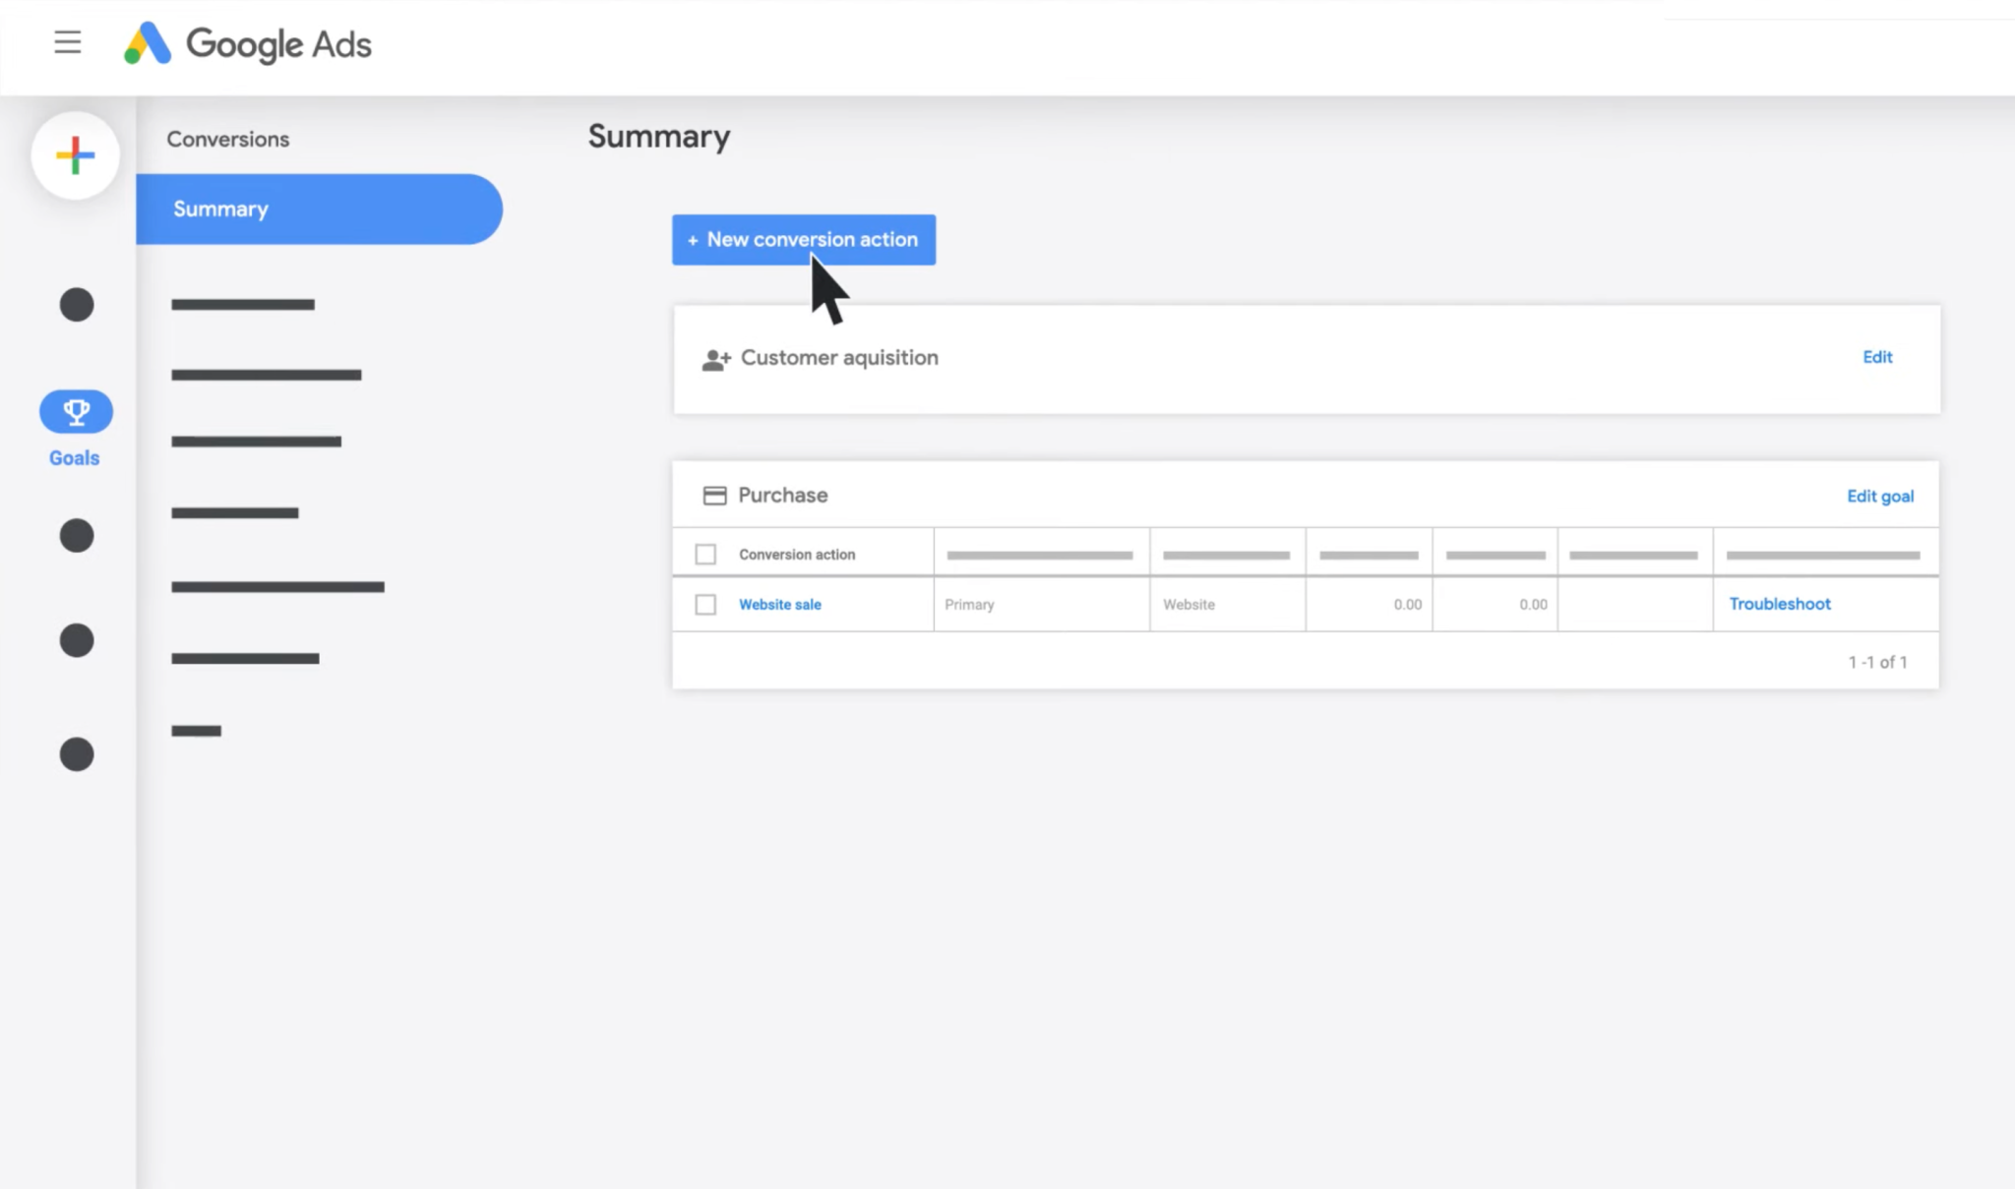Select the bottom round sidebar icon
2015x1189 pixels.
point(76,754)
